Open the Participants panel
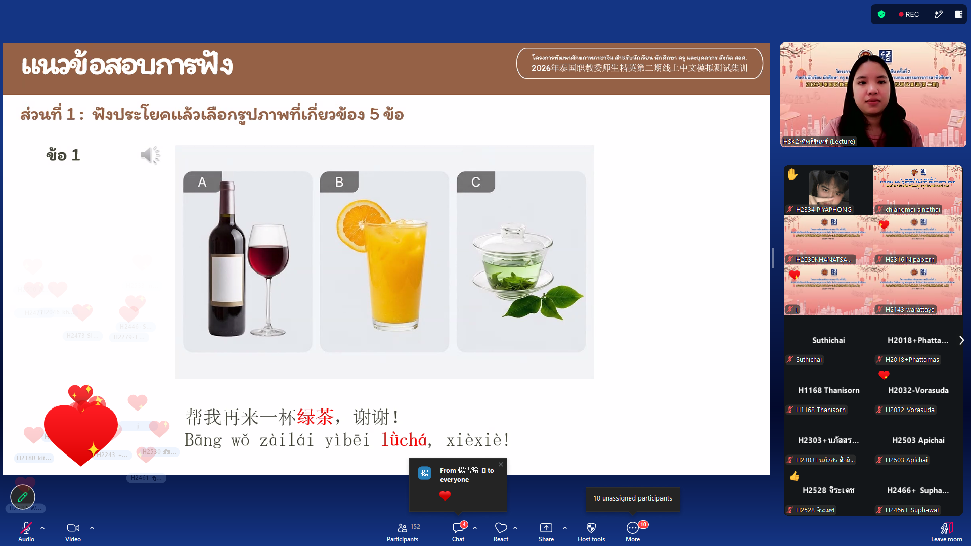Screen dimensions: 971x546 [x=403, y=532]
